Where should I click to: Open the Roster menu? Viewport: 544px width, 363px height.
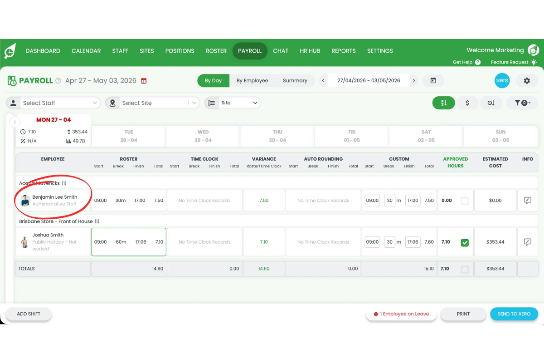216,51
